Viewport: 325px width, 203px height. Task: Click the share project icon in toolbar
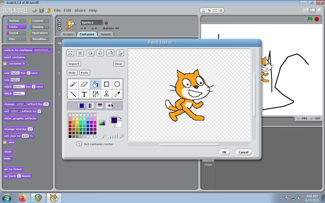pos(48,10)
